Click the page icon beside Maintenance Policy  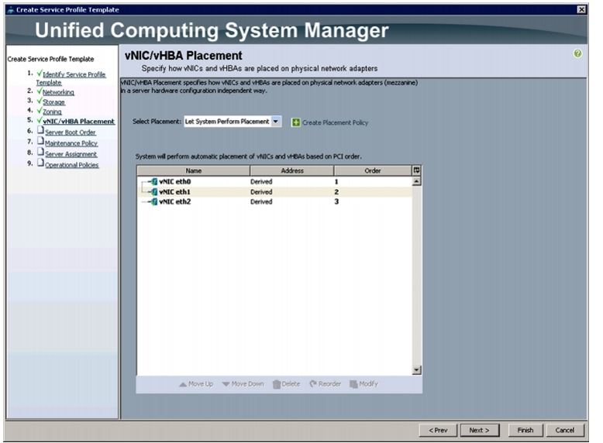pos(40,141)
